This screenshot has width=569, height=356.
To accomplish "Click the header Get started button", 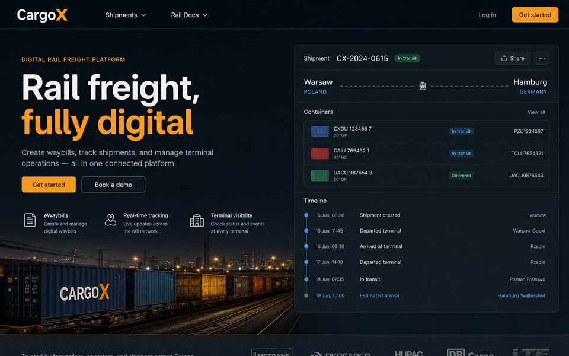I will click(535, 15).
